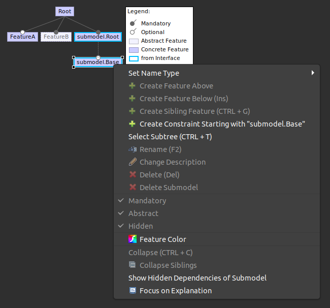Click the green plus icon beside Create Feature Above
The image size is (330, 308).
tap(132, 86)
